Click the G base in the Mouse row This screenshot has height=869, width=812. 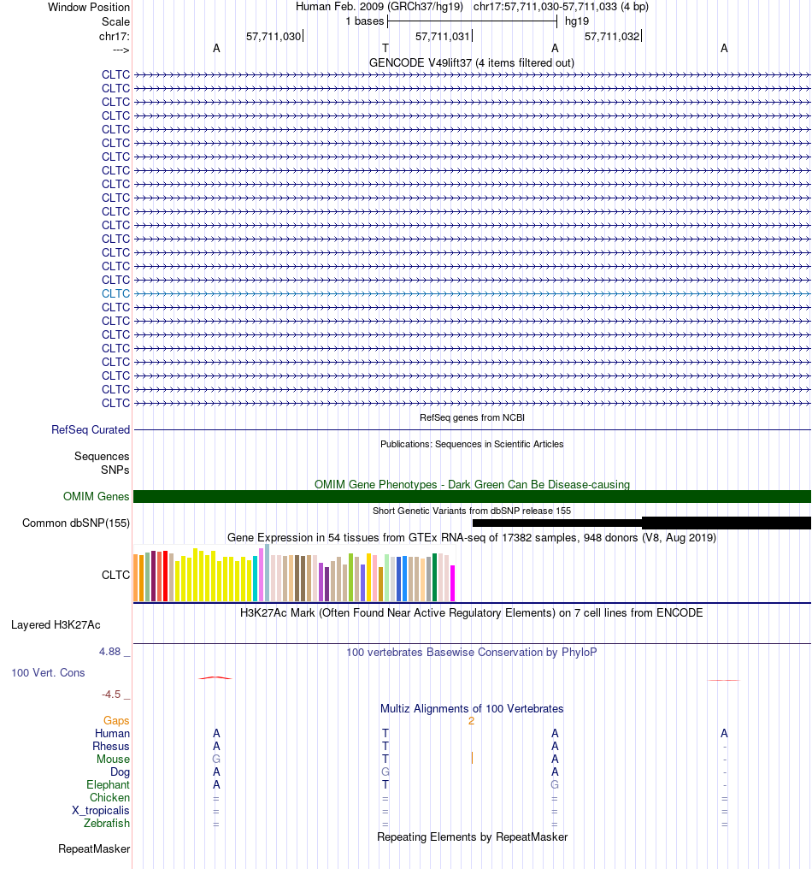click(x=216, y=759)
